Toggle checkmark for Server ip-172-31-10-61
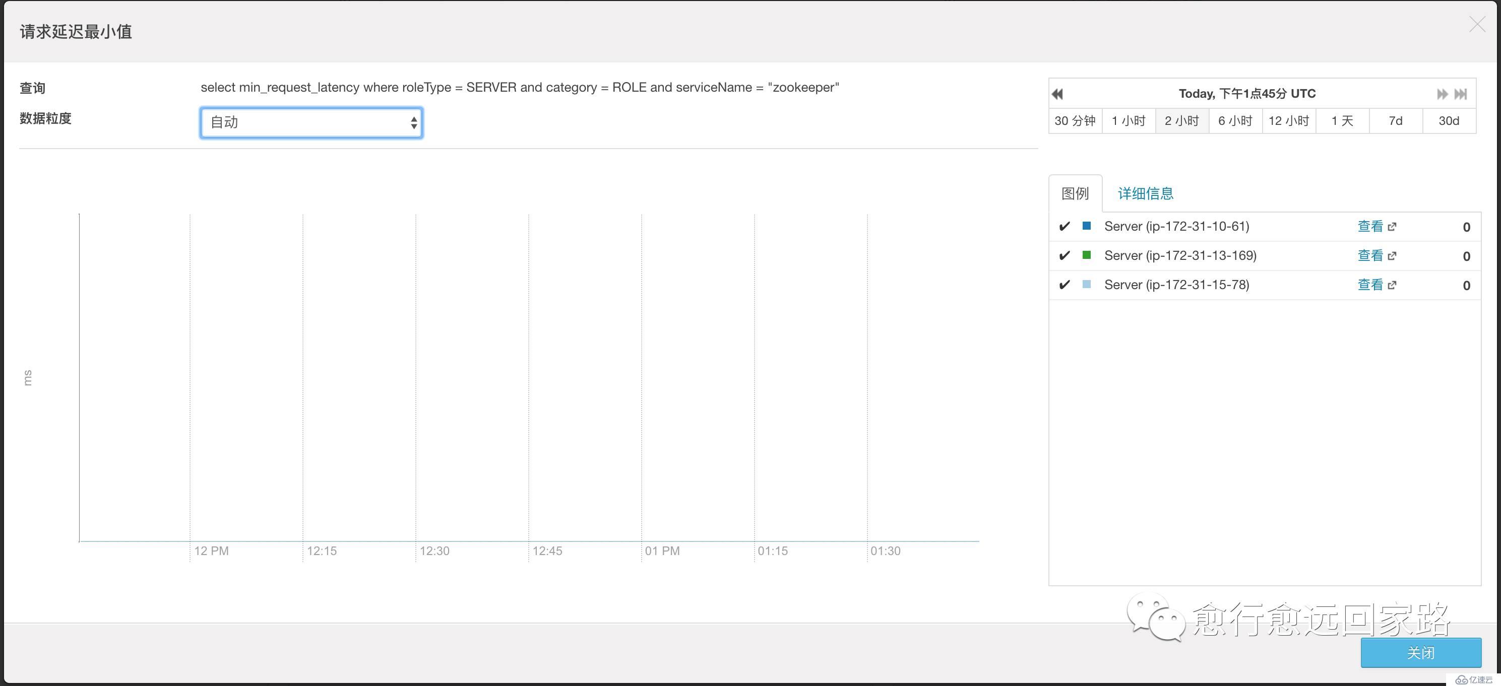The image size is (1501, 686). tap(1065, 227)
